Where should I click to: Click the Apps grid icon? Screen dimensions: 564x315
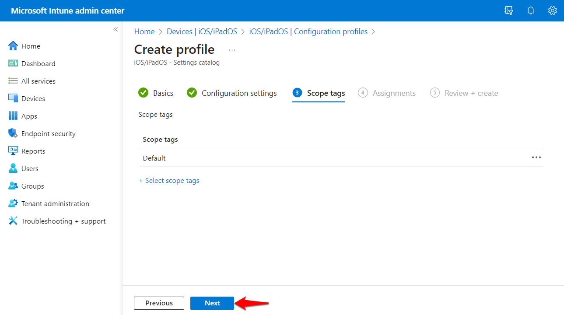(x=13, y=116)
